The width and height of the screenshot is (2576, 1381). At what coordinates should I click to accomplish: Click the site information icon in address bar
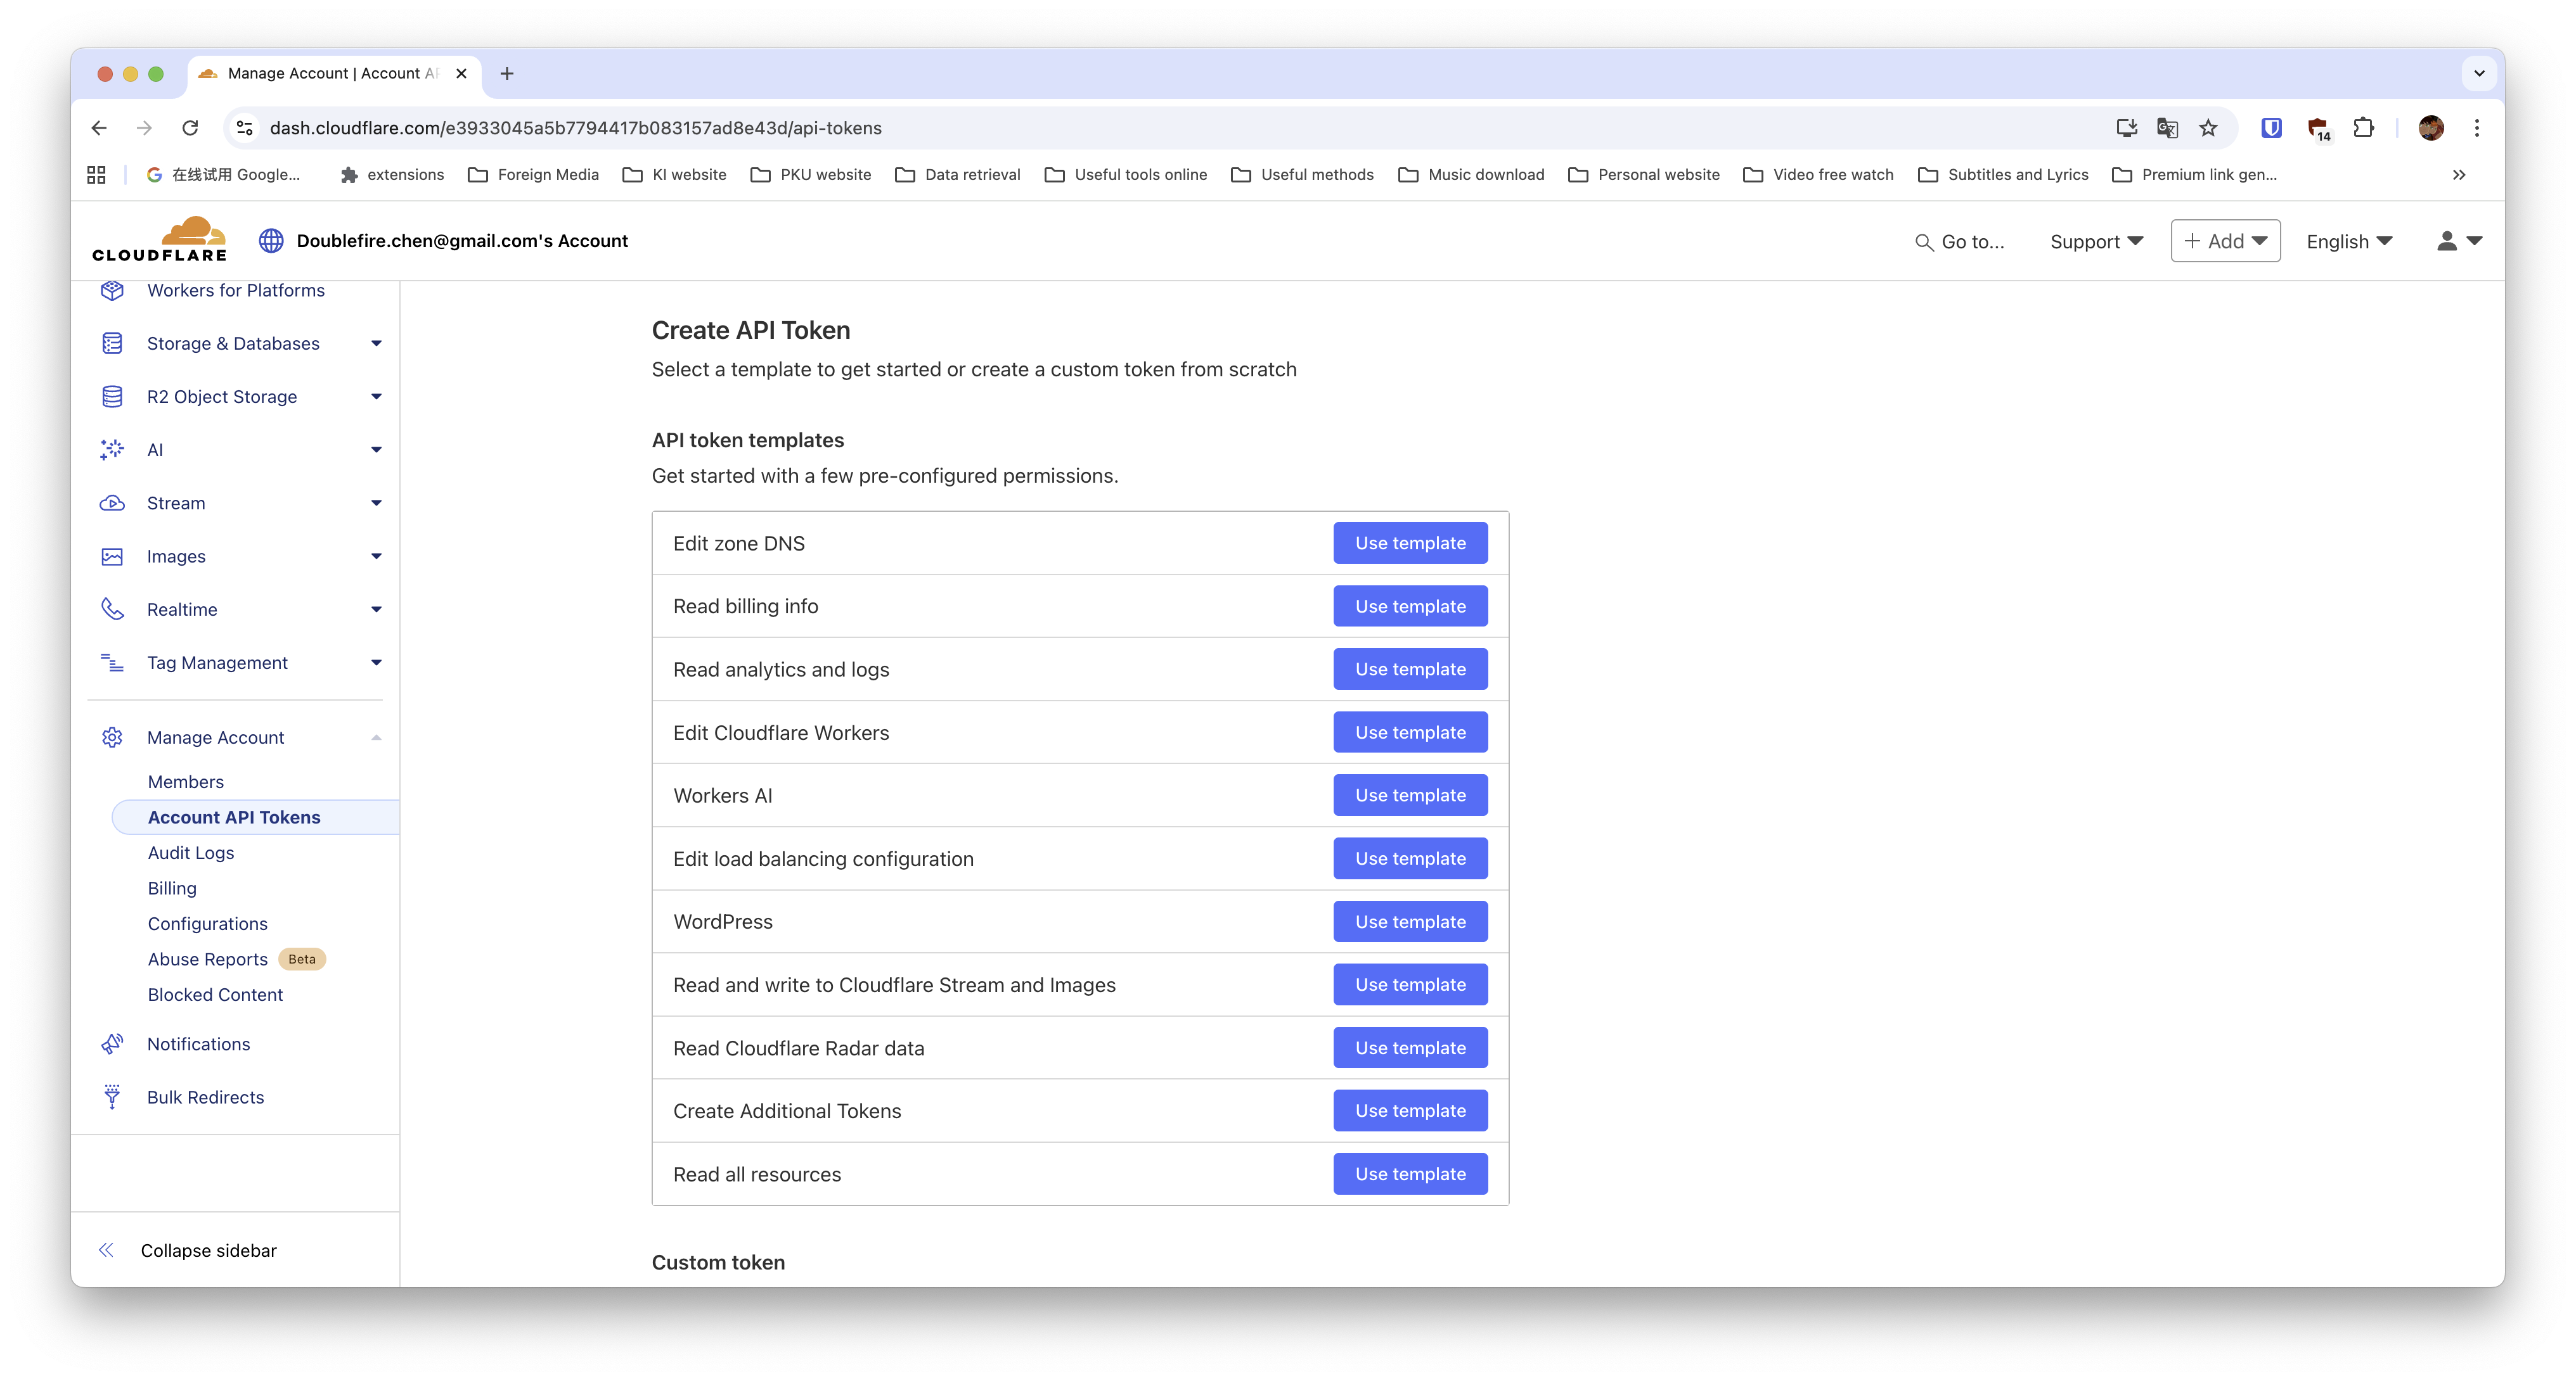tap(244, 128)
